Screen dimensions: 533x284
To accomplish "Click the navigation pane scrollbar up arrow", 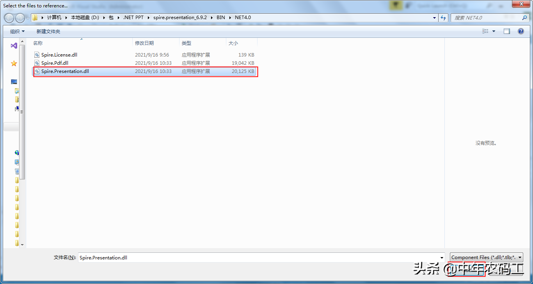I will pyautogui.click(x=22, y=41).
